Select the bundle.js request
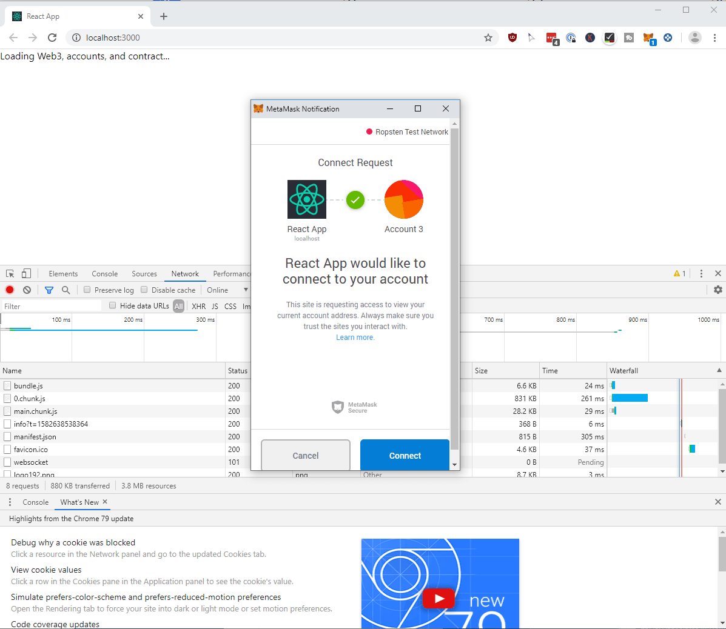726x629 pixels. (29, 386)
